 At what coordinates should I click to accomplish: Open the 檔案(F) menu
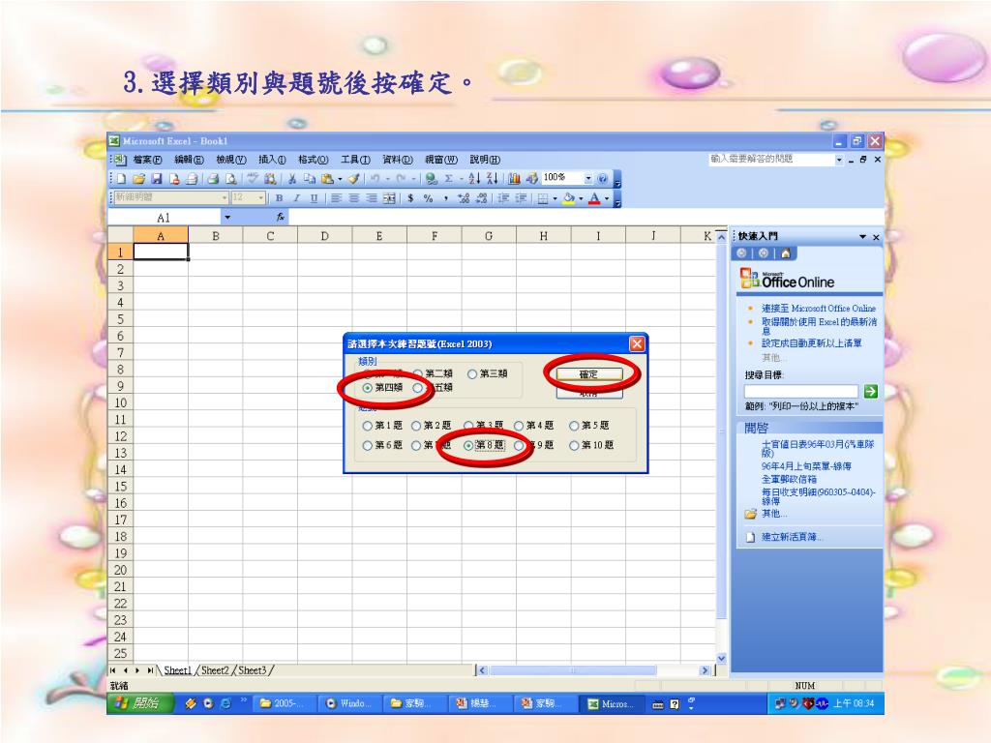(x=147, y=160)
